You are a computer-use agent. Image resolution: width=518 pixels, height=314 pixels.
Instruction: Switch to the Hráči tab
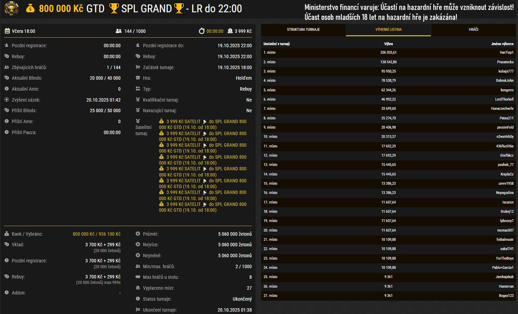click(473, 30)
